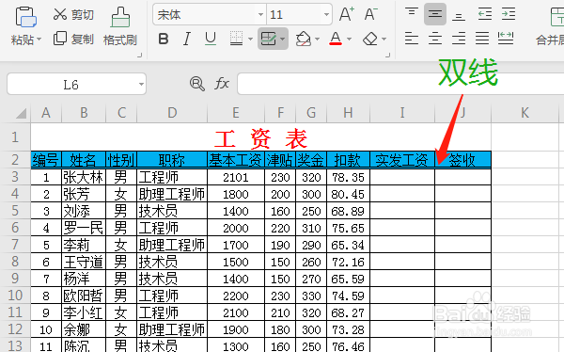Click the cell with value 74.59
The width and height of the screenshot is (564, 352).
[348, 296]
